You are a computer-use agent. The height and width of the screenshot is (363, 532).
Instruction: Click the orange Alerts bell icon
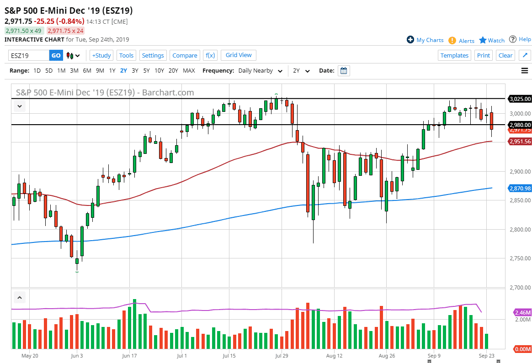click(452, 41)
